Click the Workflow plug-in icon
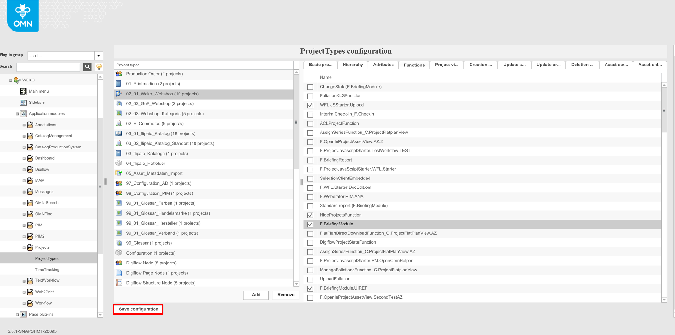The width and height of the screenshot is (675, 335). click(30, 303)
